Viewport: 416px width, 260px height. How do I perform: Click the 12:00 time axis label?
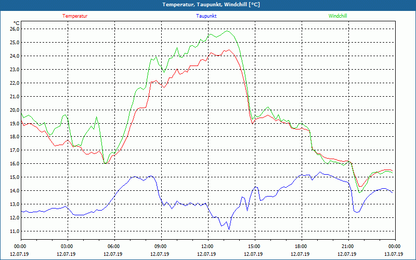(206, 246)
